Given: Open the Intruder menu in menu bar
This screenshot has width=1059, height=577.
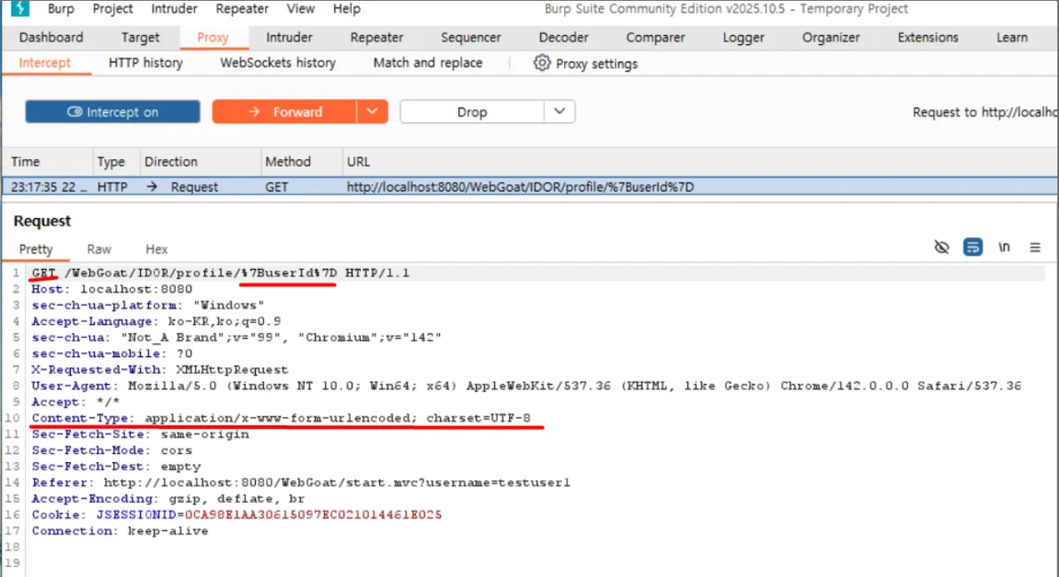Looking at the screenshot, I should (x=174, y=9).
